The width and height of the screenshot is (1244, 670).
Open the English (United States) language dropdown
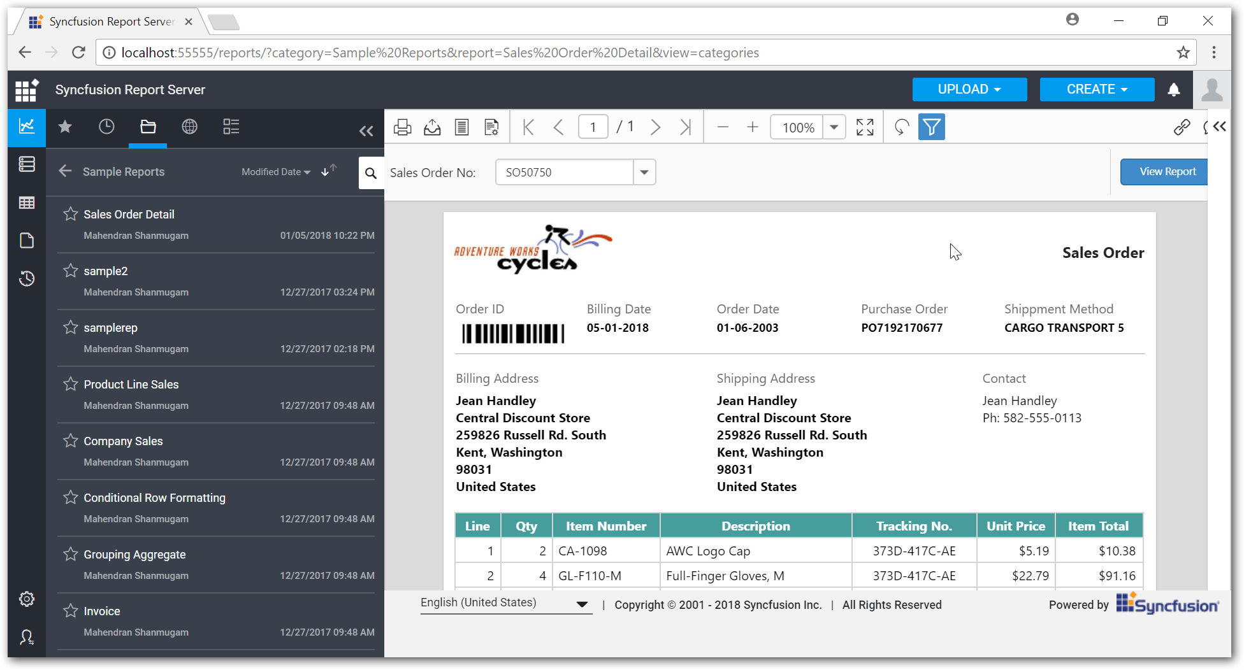click(506, 603)
